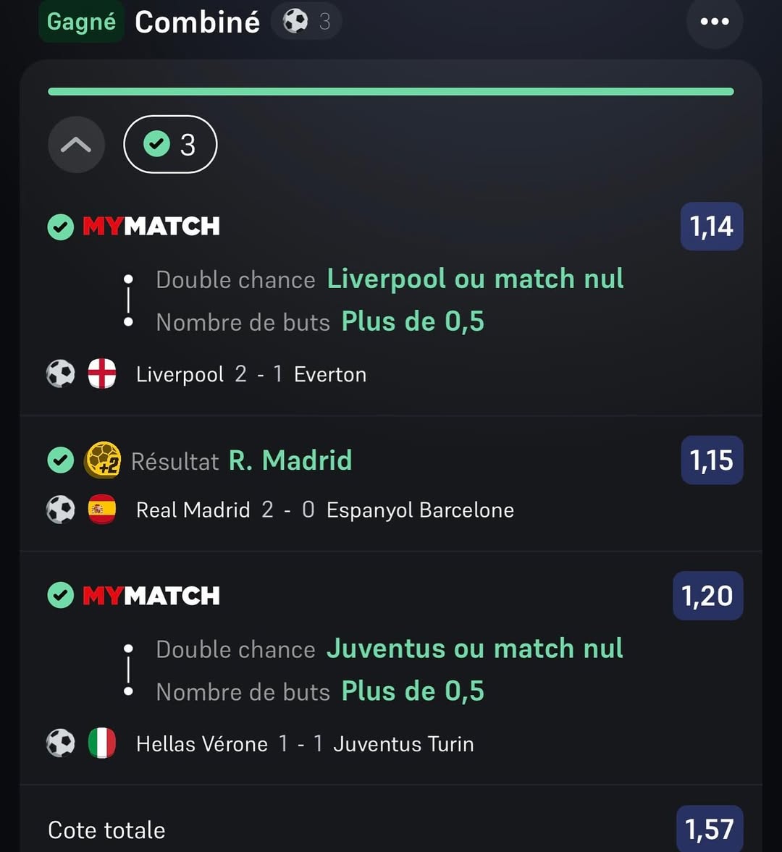
Task: Tap the Spain flag icon
Action: click(x=102, y=510)
